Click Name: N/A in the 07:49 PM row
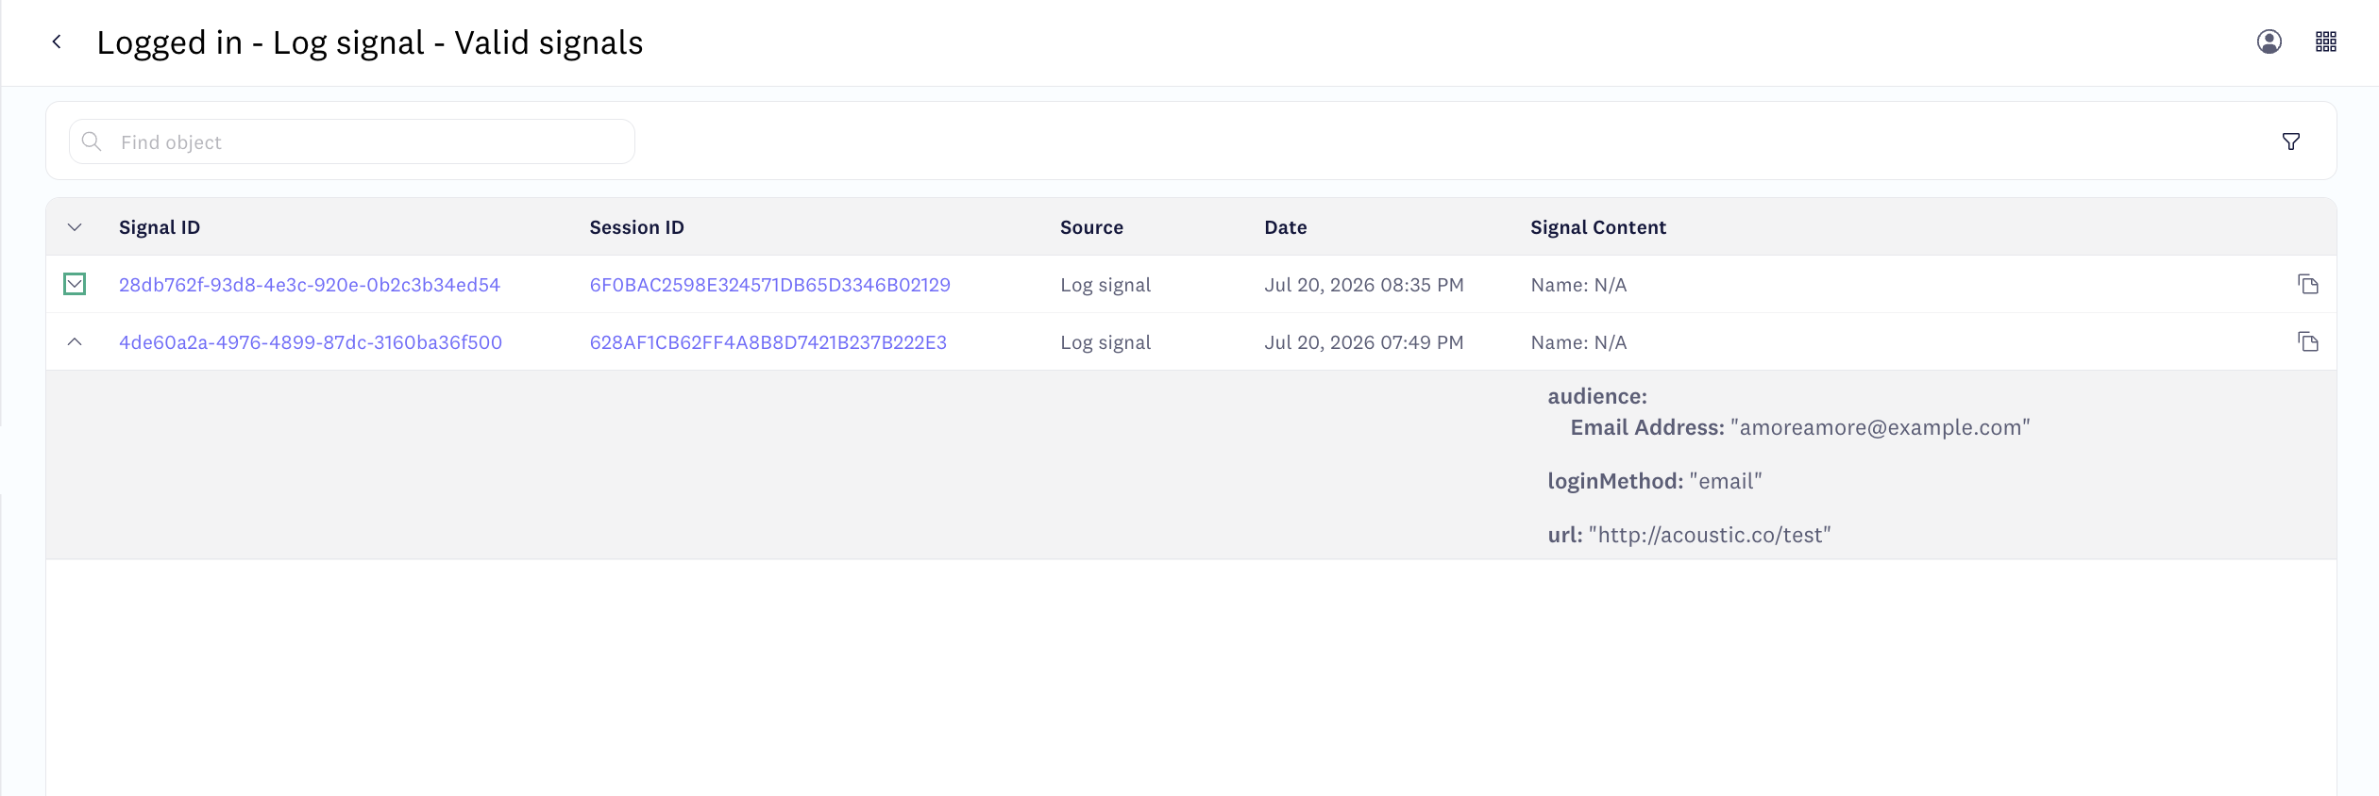Screen dimensions: 2379x796 (1578, 342)
